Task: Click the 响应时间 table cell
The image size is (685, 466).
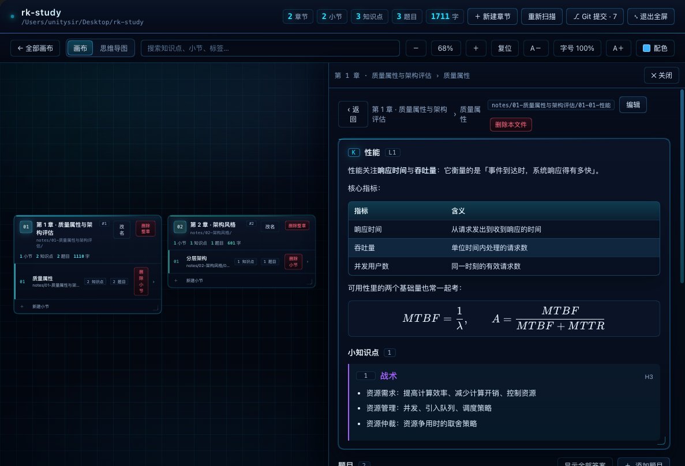Action: click(x=368, y=230)
